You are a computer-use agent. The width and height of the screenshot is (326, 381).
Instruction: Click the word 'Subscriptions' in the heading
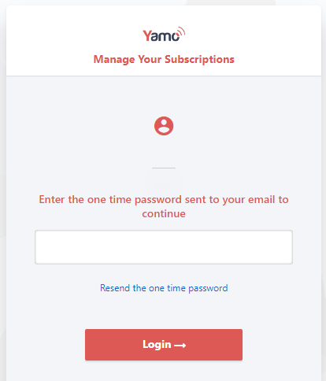tap(199, 60)
